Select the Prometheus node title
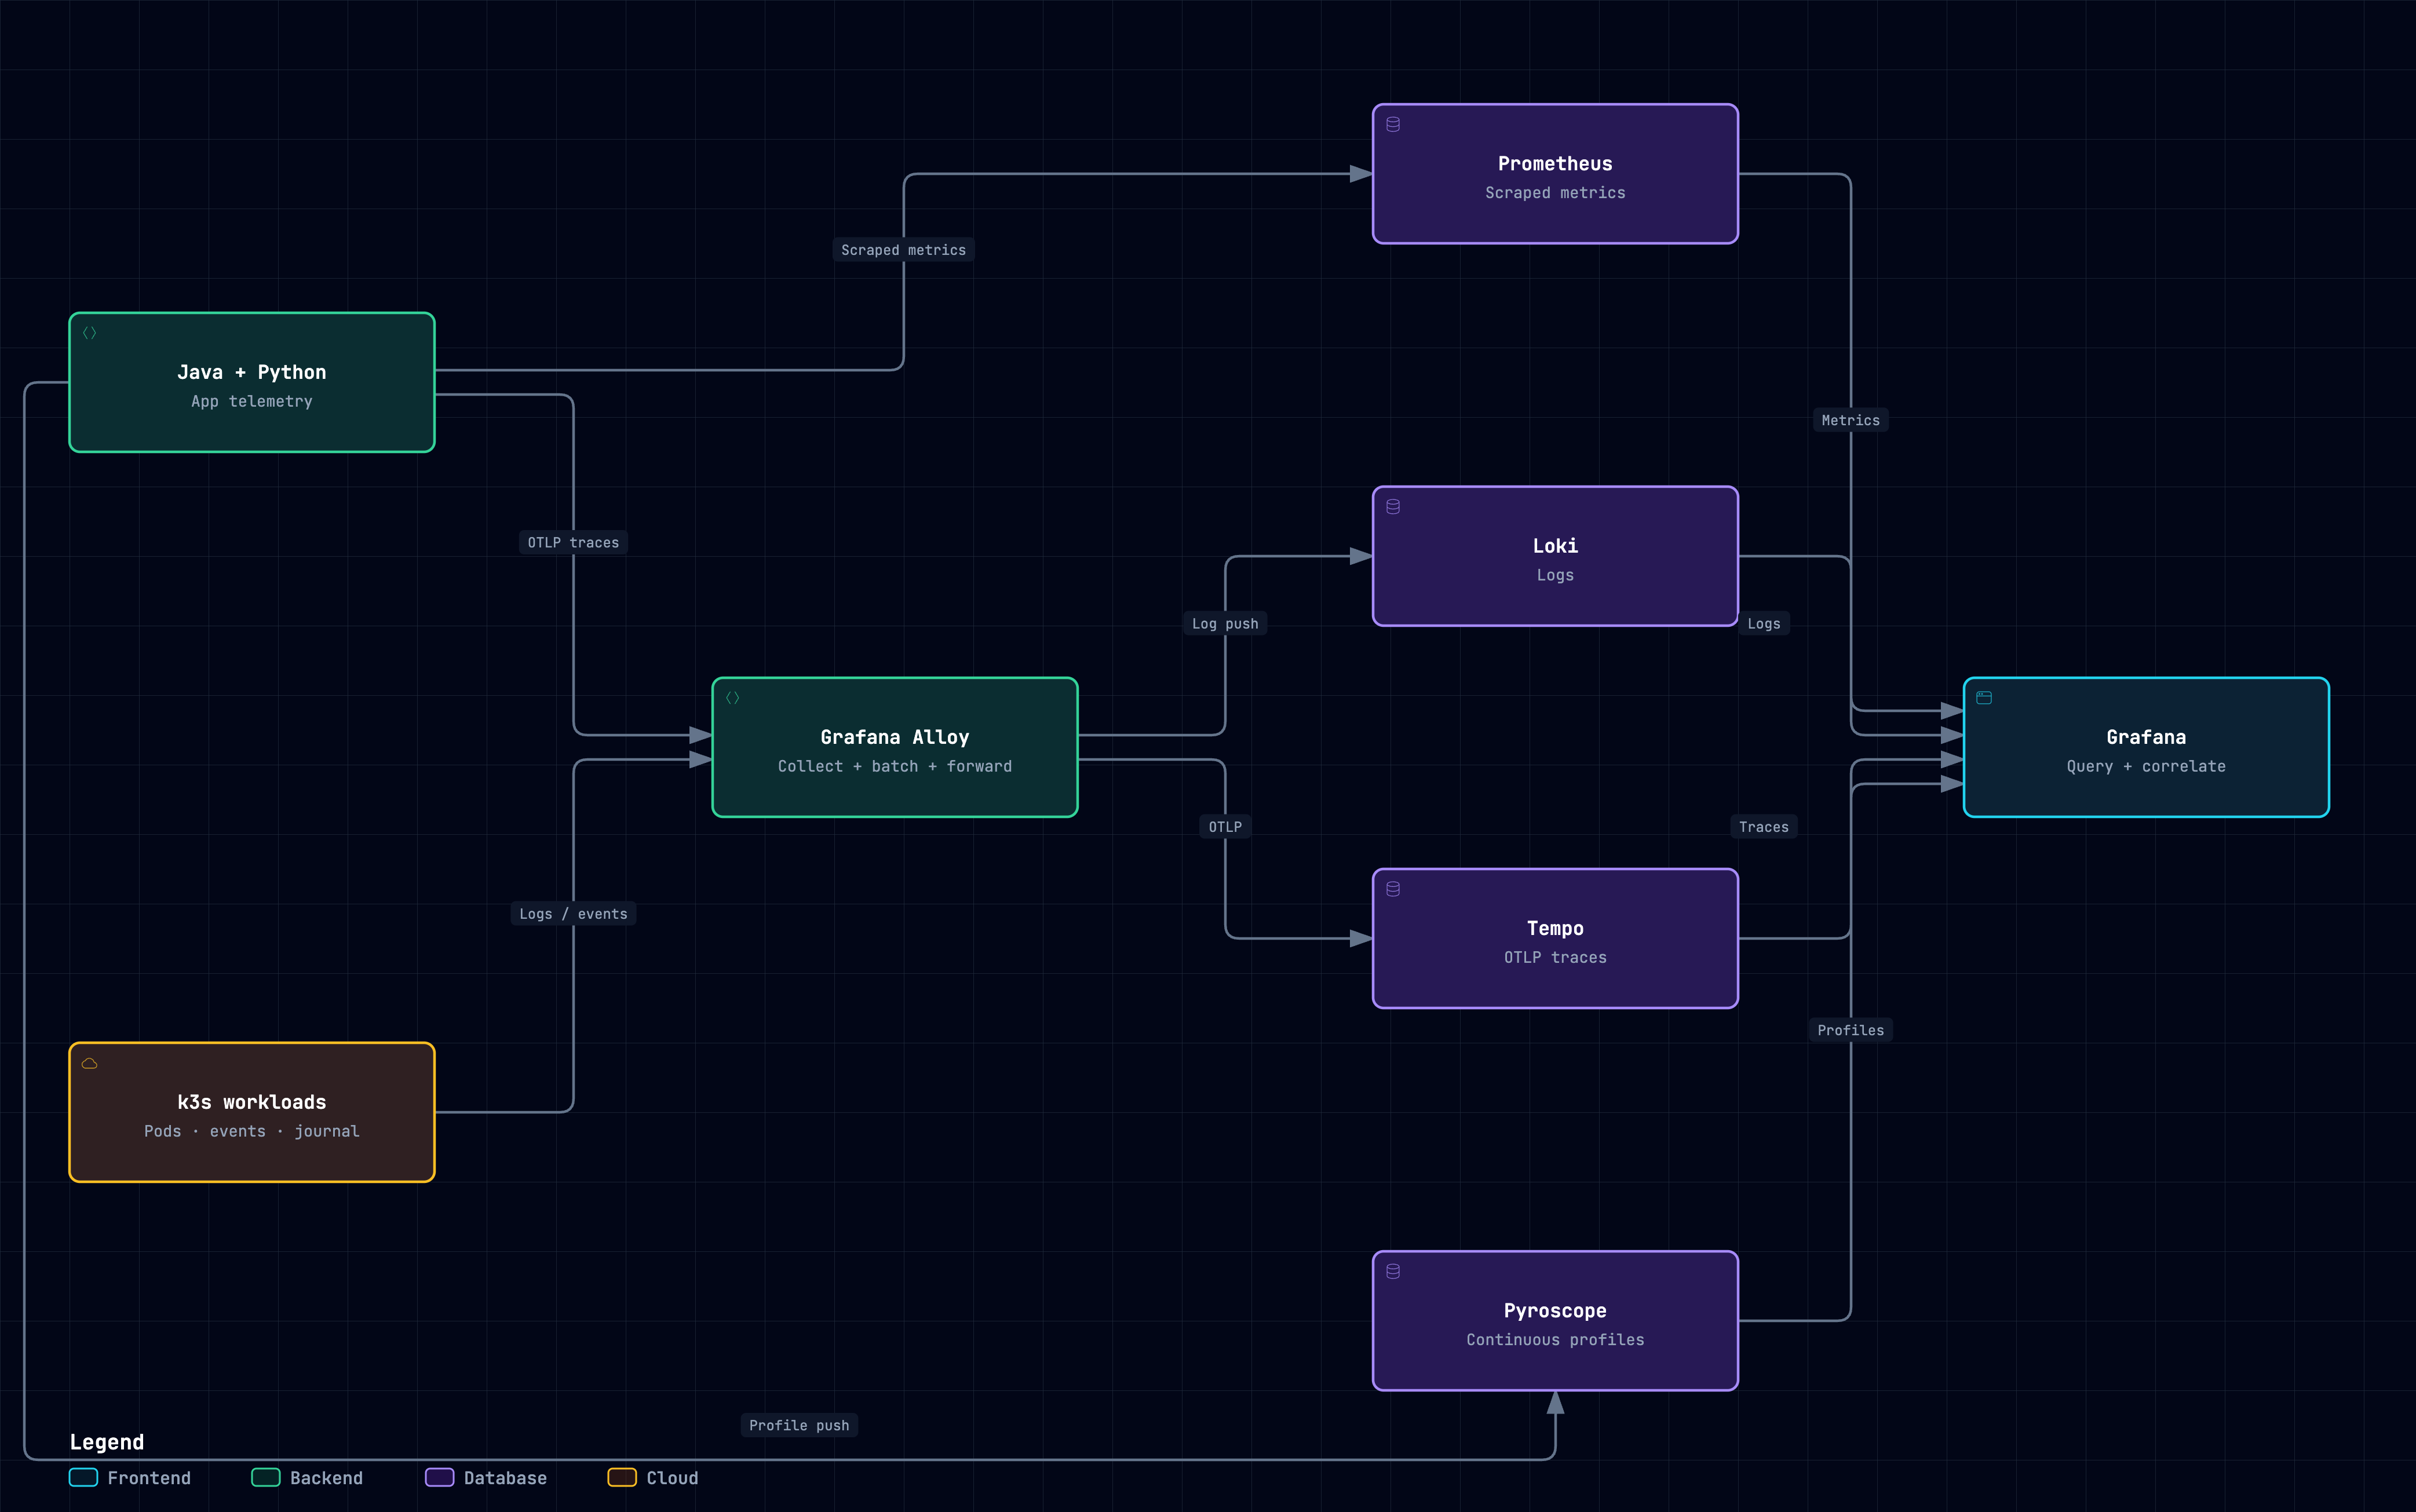The width and height of the screenshot is (2416, 1512). 1555,164
